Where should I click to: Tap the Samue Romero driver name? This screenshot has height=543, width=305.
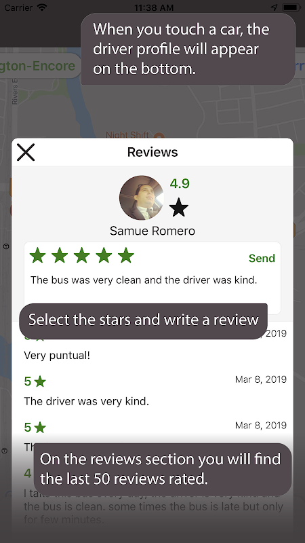(152, 231)
